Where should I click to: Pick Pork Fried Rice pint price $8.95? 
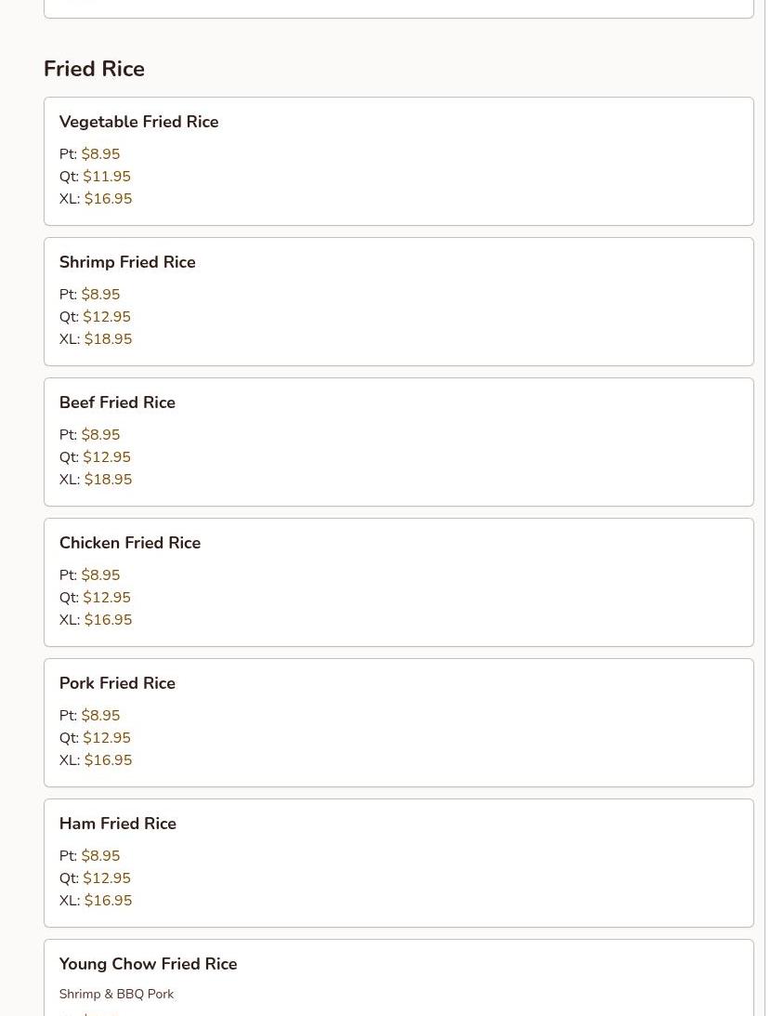coord(100,716)
